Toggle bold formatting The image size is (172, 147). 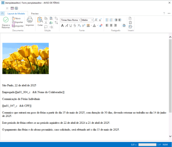62,26
